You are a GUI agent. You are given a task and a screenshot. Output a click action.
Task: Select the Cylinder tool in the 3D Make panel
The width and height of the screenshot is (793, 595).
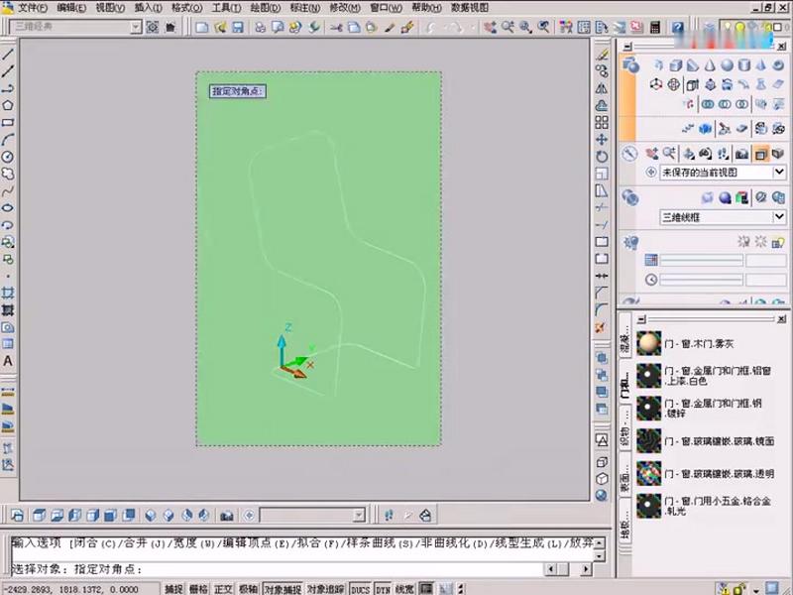pyautogui.click(x=743, y=66)
